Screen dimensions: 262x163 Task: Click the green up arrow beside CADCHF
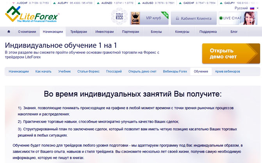click(x=180, y=3)
